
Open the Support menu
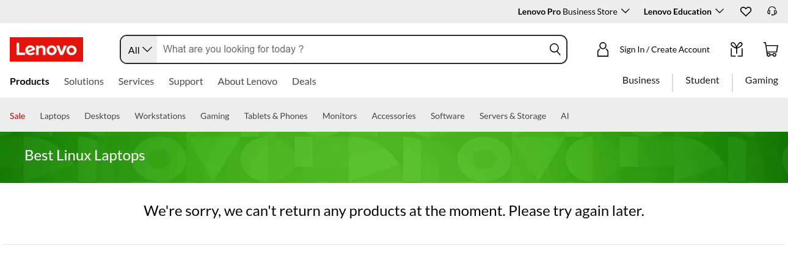(186, 81)
